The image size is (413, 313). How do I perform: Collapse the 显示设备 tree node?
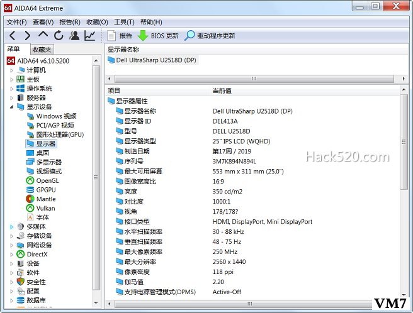tap(11, 107)
